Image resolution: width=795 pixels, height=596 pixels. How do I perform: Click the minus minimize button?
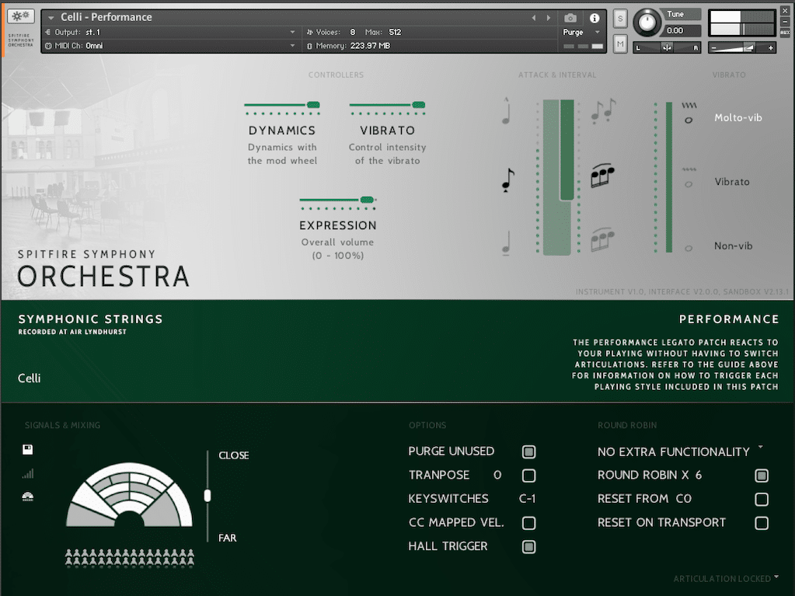click(x=785, y=22)
